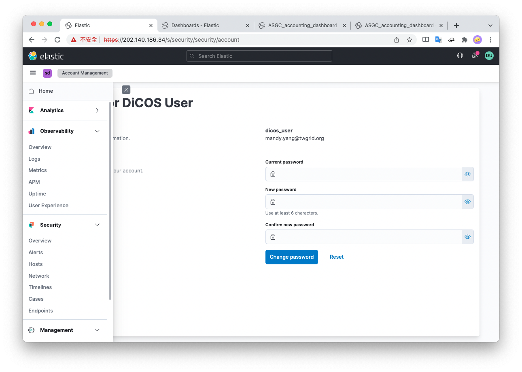Open Endpoints under Security
The width and height of the screenshot is (522, 372).
pos(40,311)
